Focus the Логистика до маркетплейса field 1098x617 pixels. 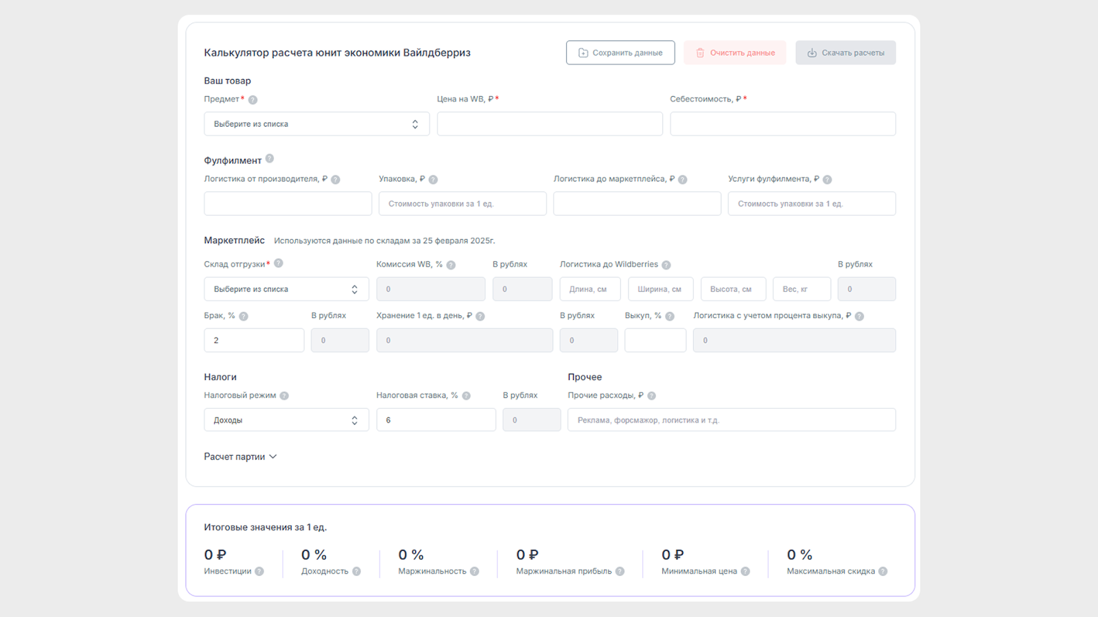click(x=638, y=204)
